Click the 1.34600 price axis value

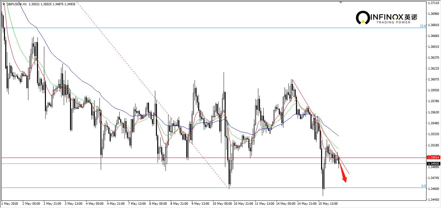433,189
